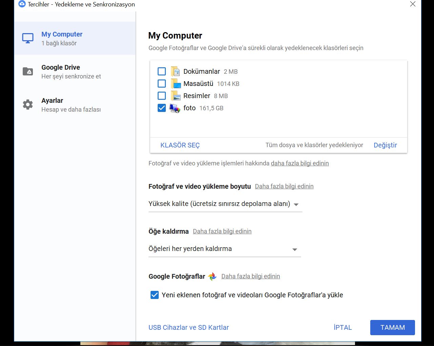Click the 'Hesap ve daha fazlası' subtitle

click(x=71, y=110)
